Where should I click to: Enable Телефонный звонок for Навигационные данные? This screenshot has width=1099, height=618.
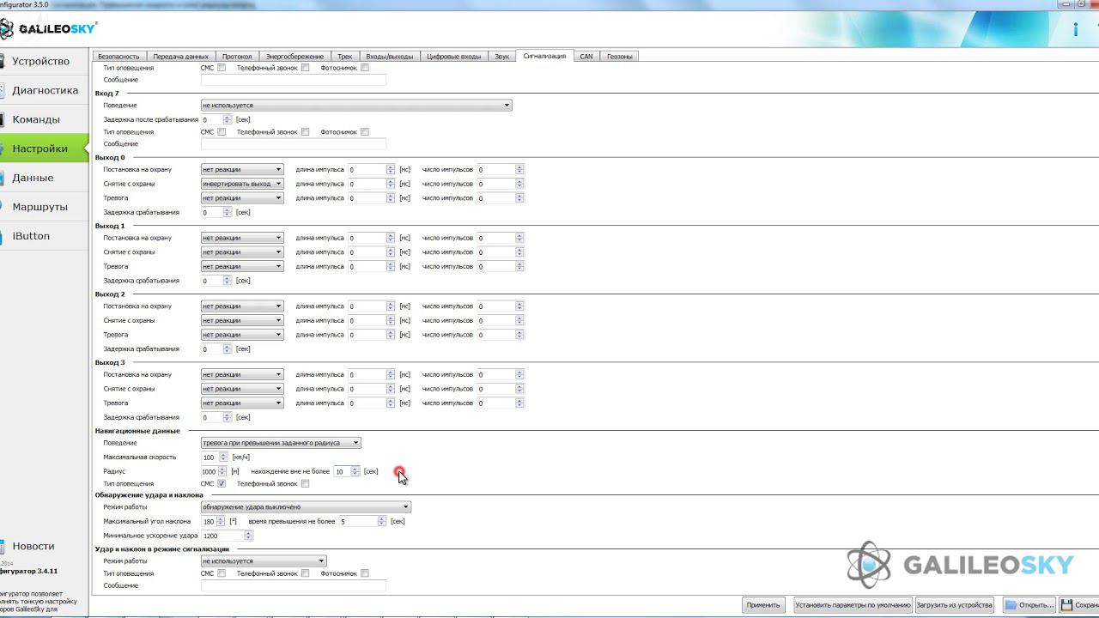pos(305,483)
